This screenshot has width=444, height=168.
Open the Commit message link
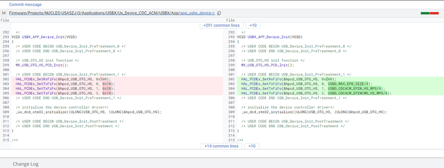25,4
